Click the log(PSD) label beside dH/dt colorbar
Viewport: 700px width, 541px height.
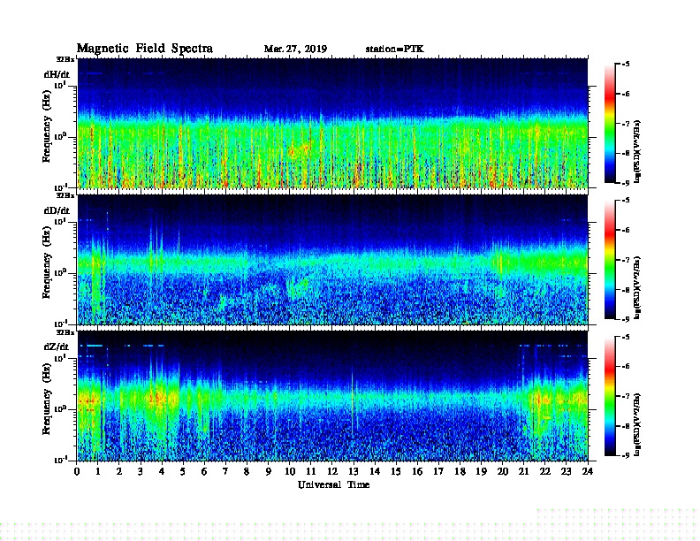click(637, 151)
